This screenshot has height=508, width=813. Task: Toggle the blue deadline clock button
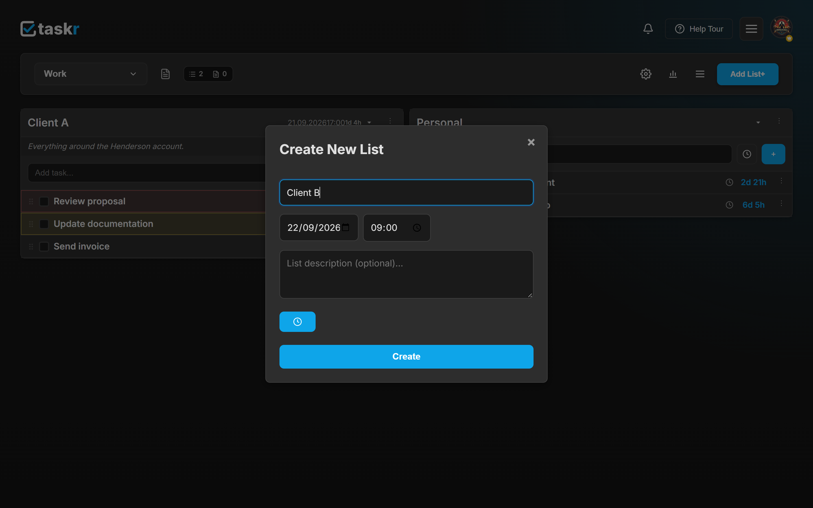click(x=297, y=322)
